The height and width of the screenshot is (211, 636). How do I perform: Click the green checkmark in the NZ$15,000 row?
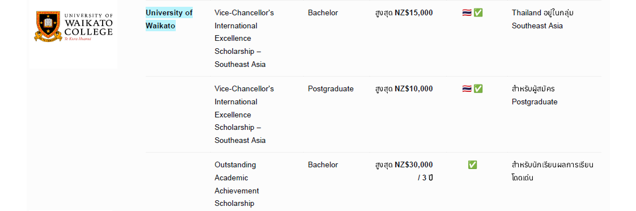tap(478, 13)
